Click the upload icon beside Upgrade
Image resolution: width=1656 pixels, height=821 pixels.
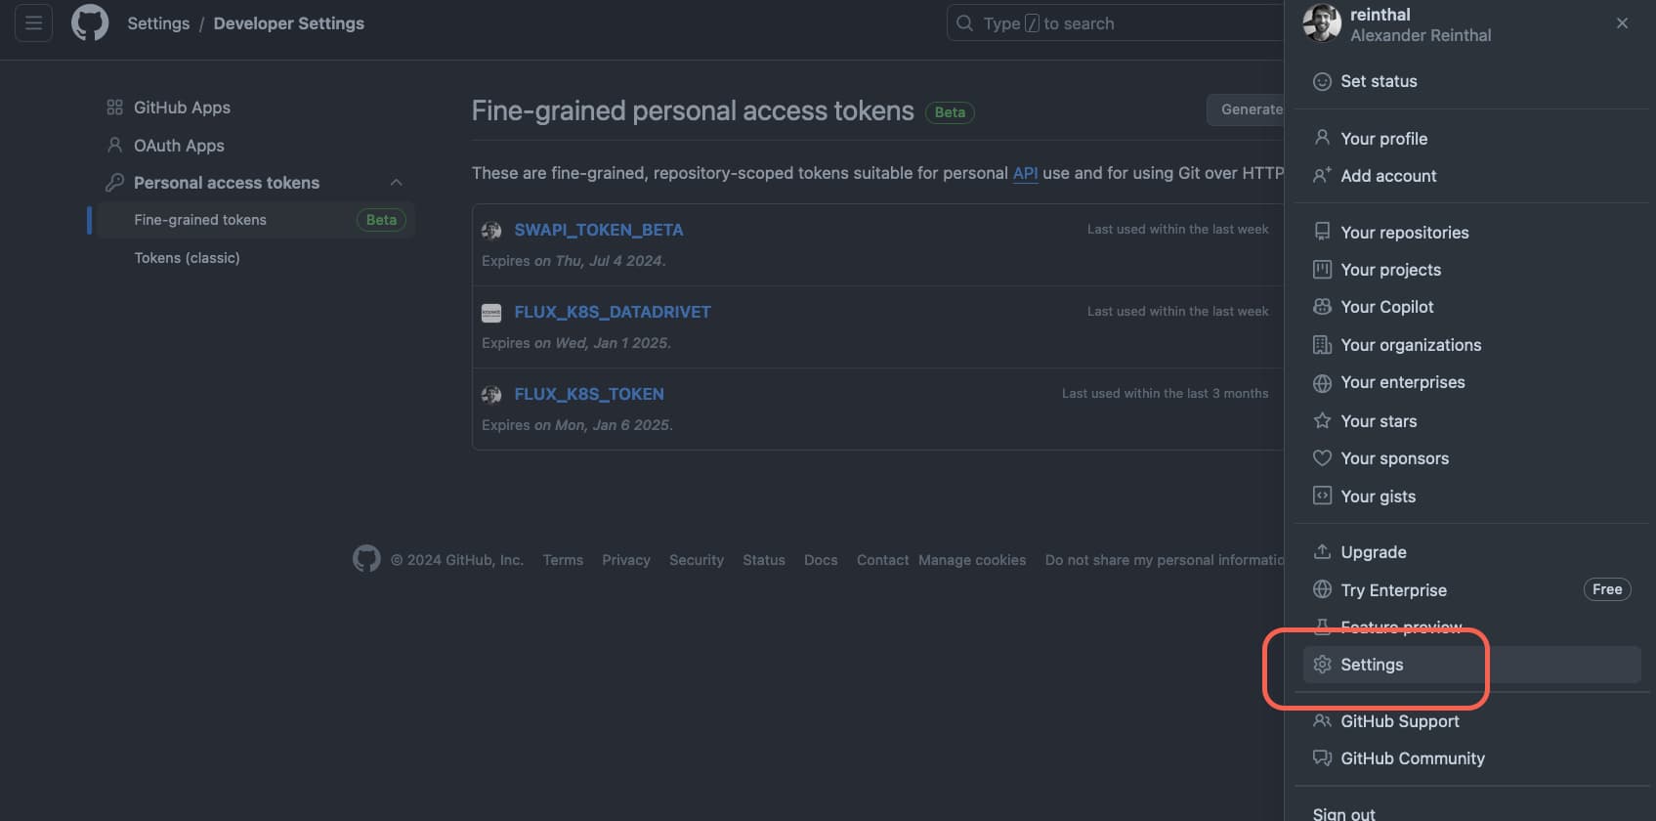coord(1322,551)
